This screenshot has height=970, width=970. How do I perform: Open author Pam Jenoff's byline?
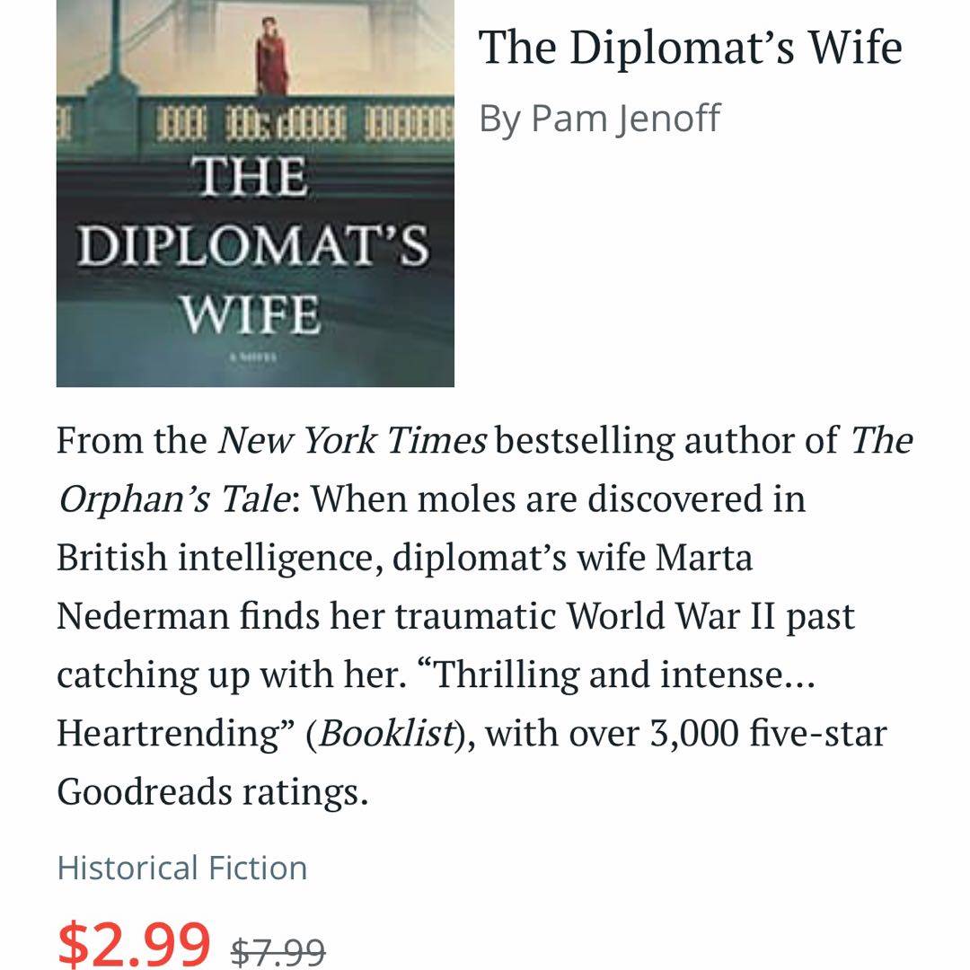pos(599,118)
